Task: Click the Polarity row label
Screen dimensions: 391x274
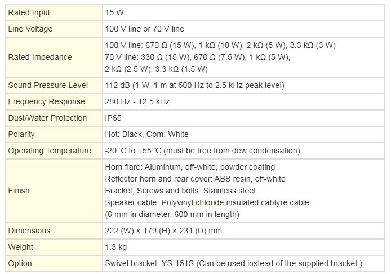Action: click(21, 135)
